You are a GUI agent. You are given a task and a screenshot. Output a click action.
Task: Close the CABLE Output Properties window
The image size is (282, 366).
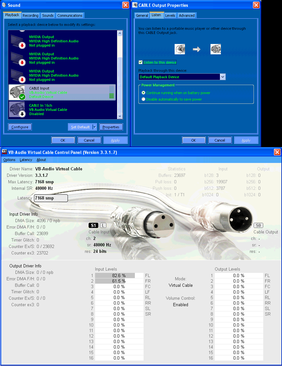[x=256, y=5]
